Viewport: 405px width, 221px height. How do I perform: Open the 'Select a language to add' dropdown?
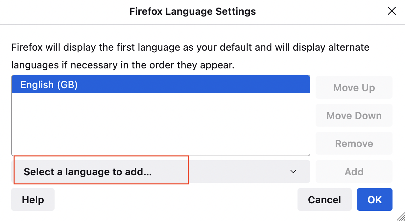pos(160,171)
